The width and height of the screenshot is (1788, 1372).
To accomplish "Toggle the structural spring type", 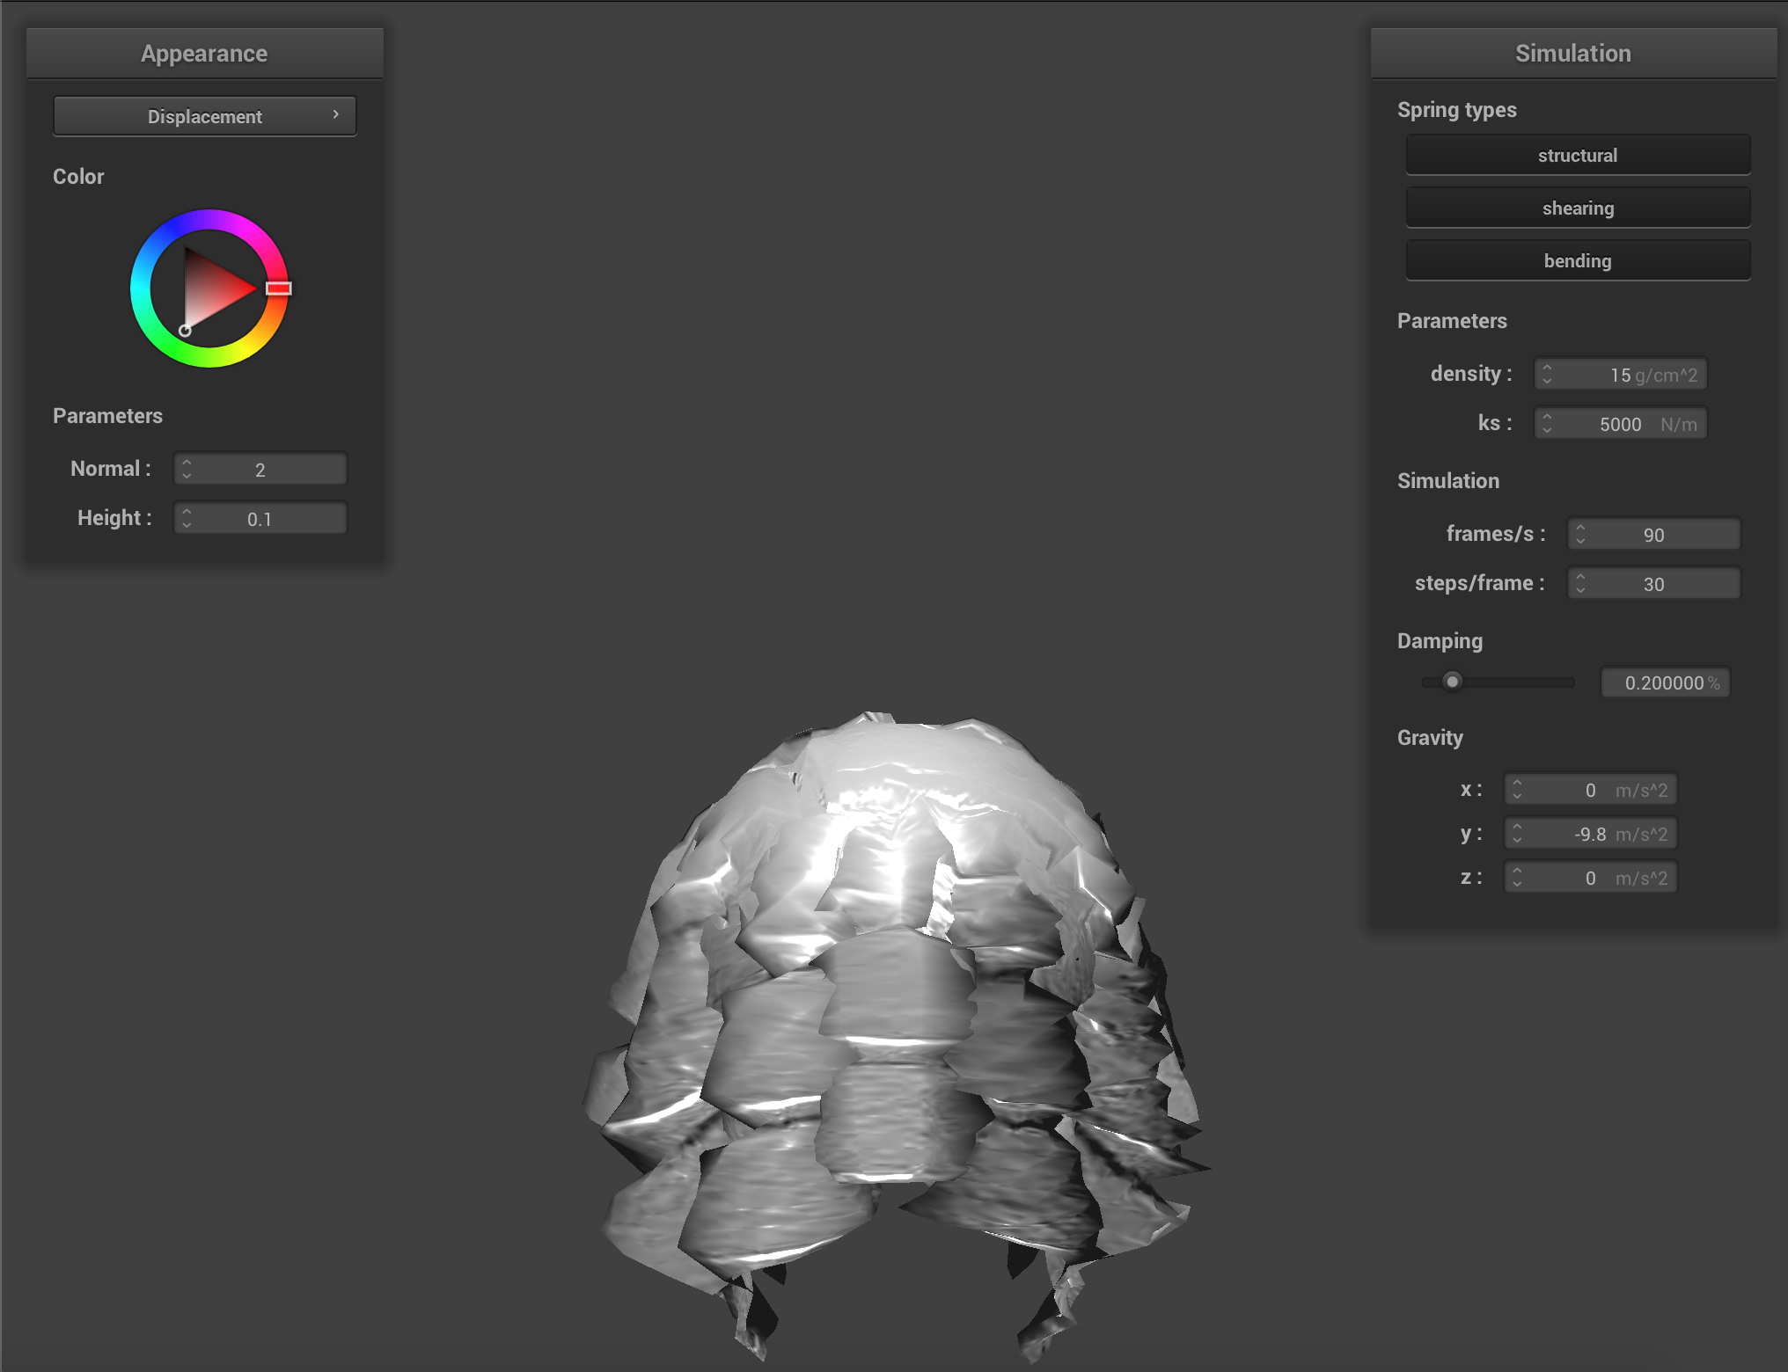I will pos(1578,156).
